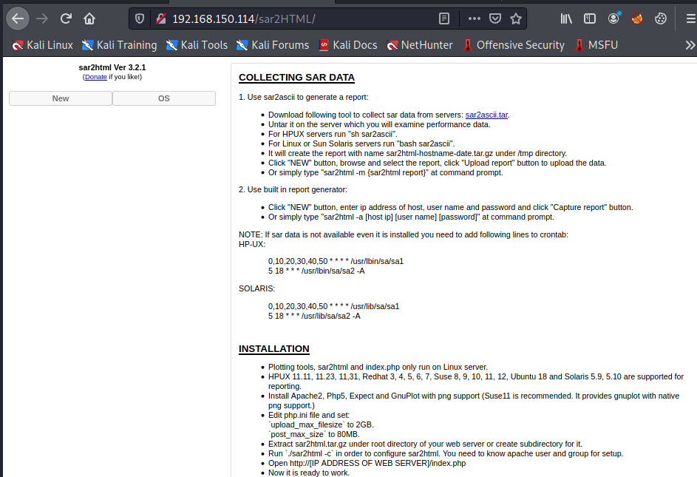697x477 pixels.
Task: Click the browser back arrow button
Action: [x=18, y=18]
